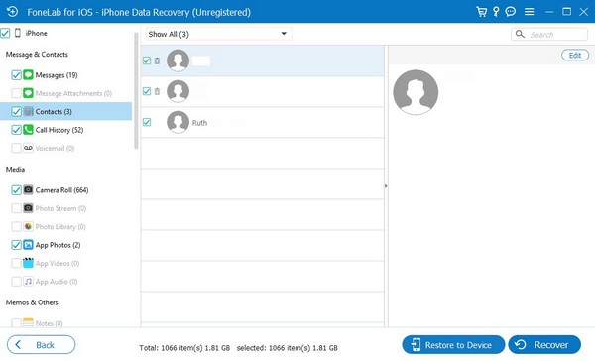Click the Contacts category icon

28,111
